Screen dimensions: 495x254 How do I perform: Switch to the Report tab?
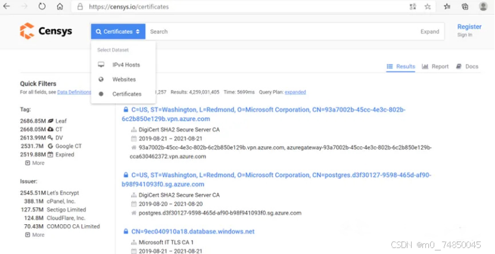click(x=435, y=66)
